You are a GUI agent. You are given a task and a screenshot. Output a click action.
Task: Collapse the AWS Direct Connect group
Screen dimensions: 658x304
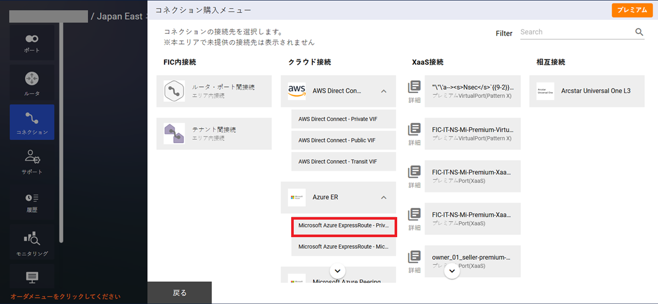[383, 91]
